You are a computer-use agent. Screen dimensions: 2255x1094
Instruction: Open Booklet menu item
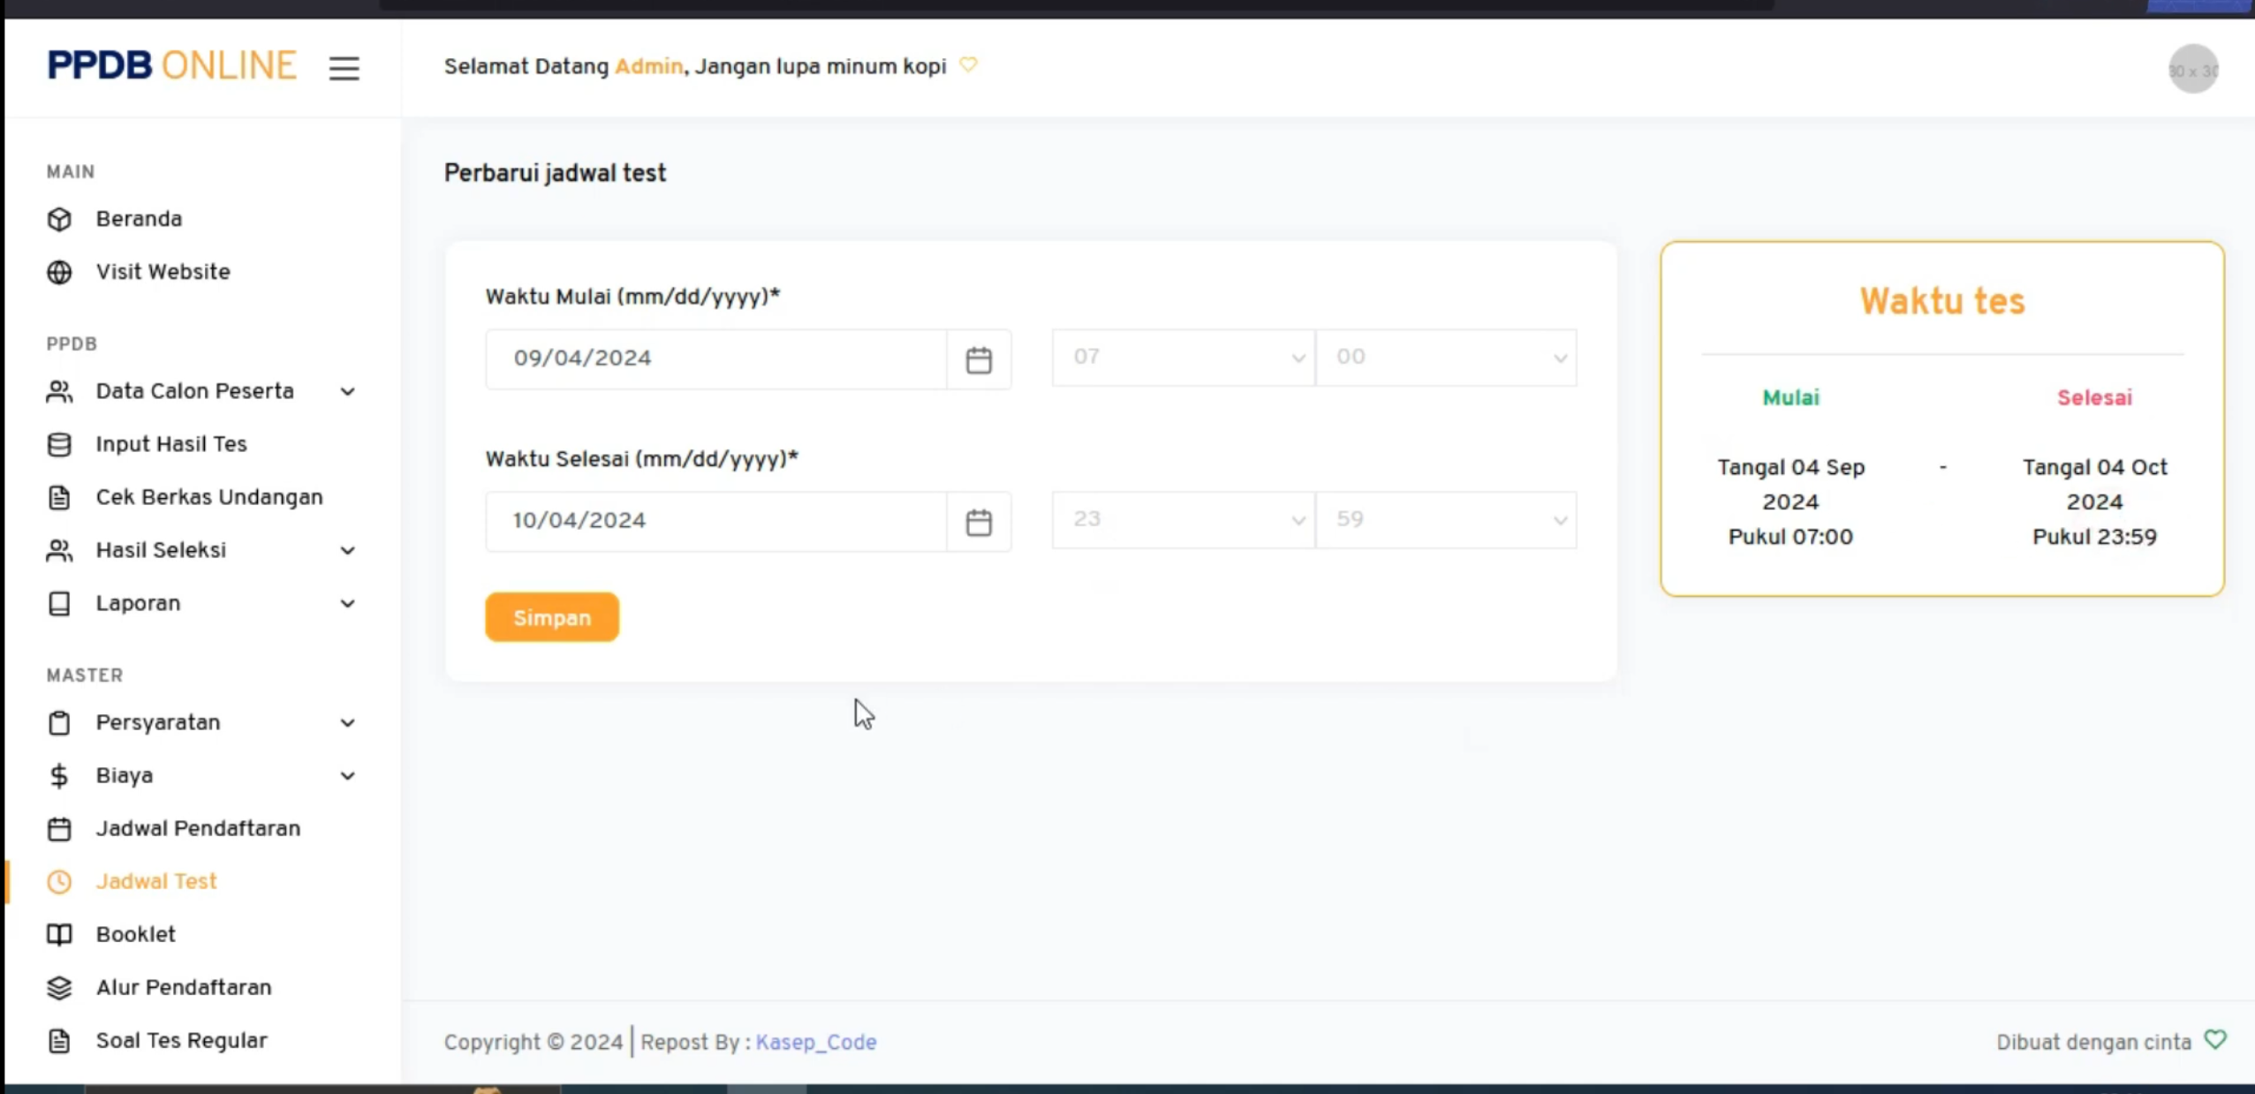click(135, 934)
